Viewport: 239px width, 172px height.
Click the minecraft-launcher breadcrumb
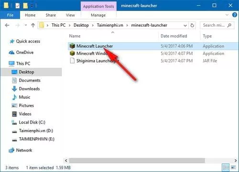coord(149,25)
